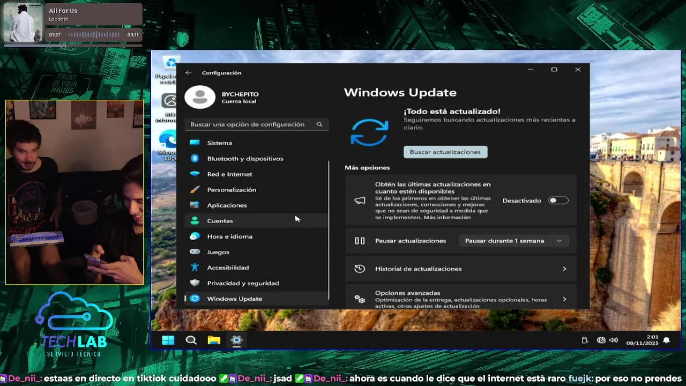Select Accesibilidad in the sidebar

(x=256, y=268)
